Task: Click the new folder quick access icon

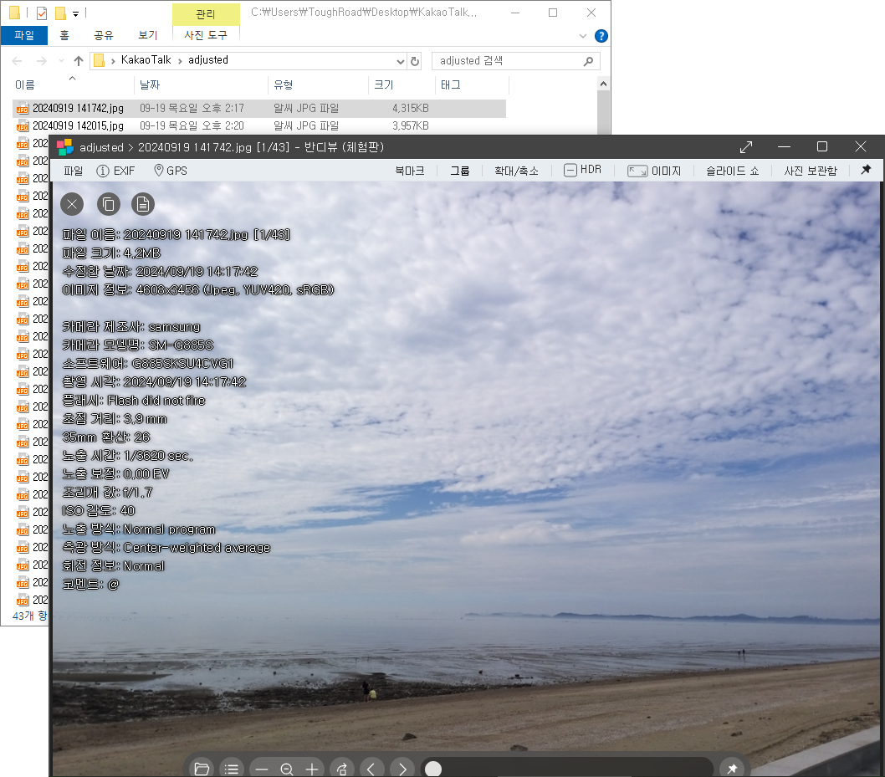Action: 60,13
